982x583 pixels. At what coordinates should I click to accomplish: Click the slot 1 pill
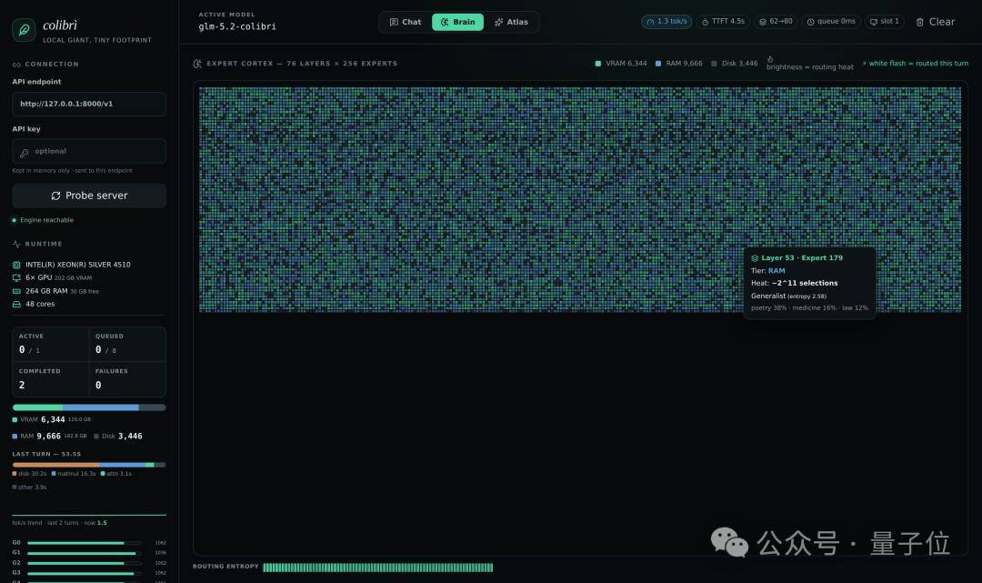885,21
